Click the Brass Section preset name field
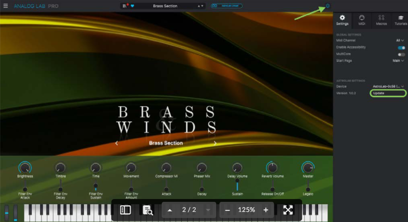Viewport: 408px width, 222px height. click(165, 6)
